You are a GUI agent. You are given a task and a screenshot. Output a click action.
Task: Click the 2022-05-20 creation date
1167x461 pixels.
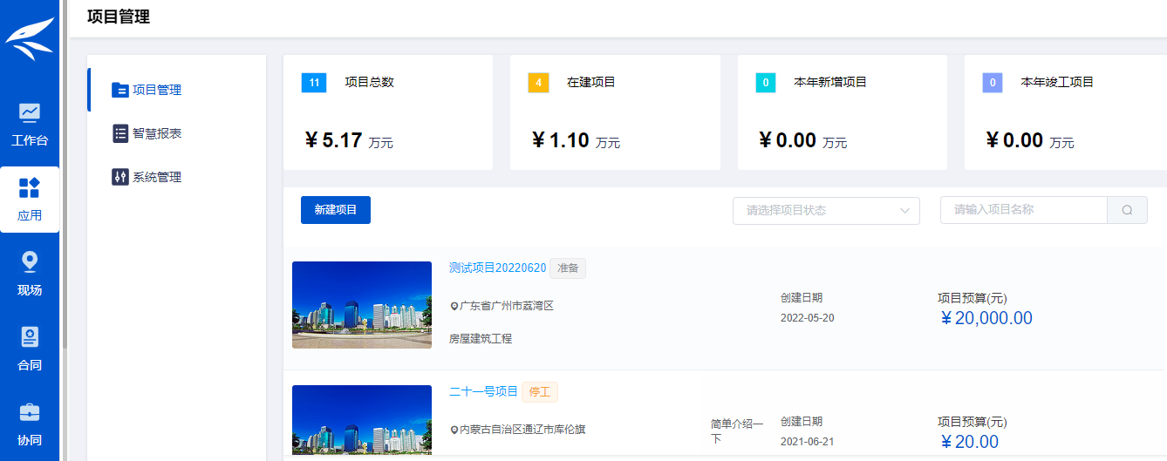(807, 318)
